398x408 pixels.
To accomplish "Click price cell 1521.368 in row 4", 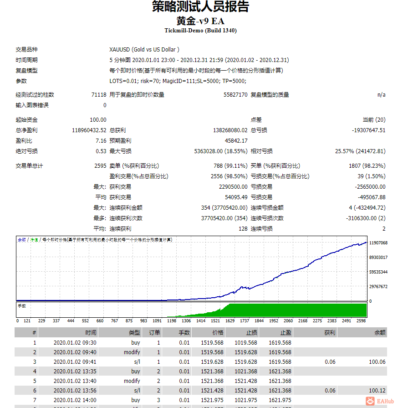I will point(212,372).
